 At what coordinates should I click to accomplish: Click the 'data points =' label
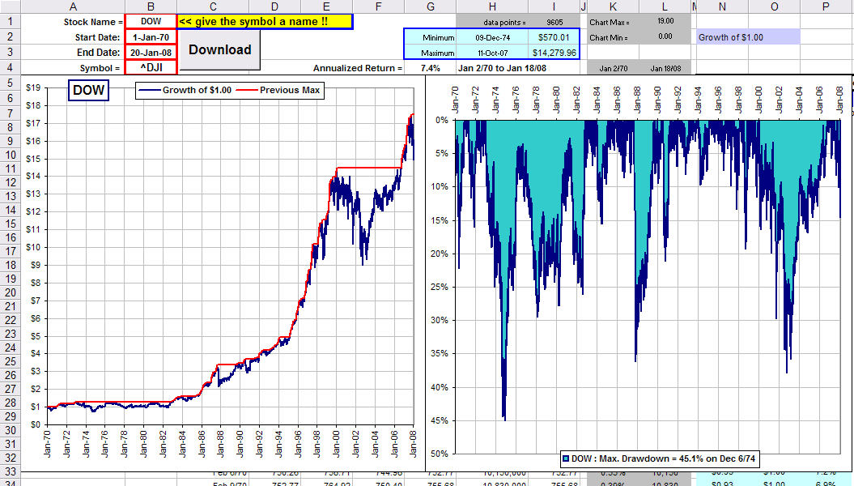click(504, 23)
